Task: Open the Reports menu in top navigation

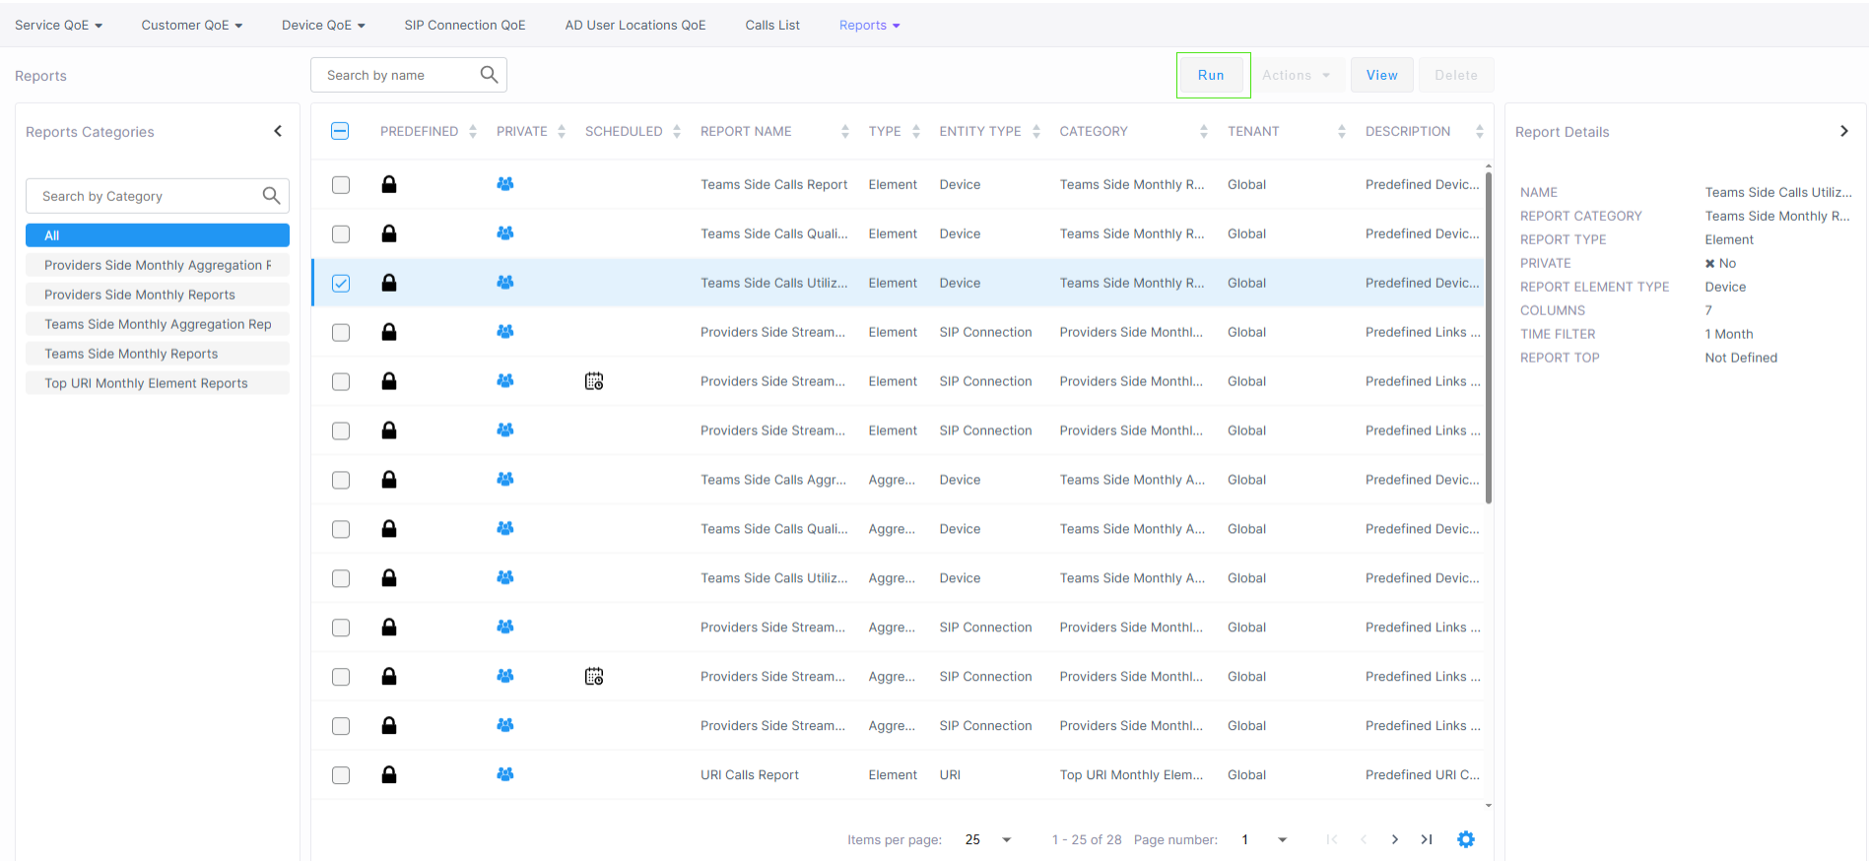Action: tap(869, 25)
